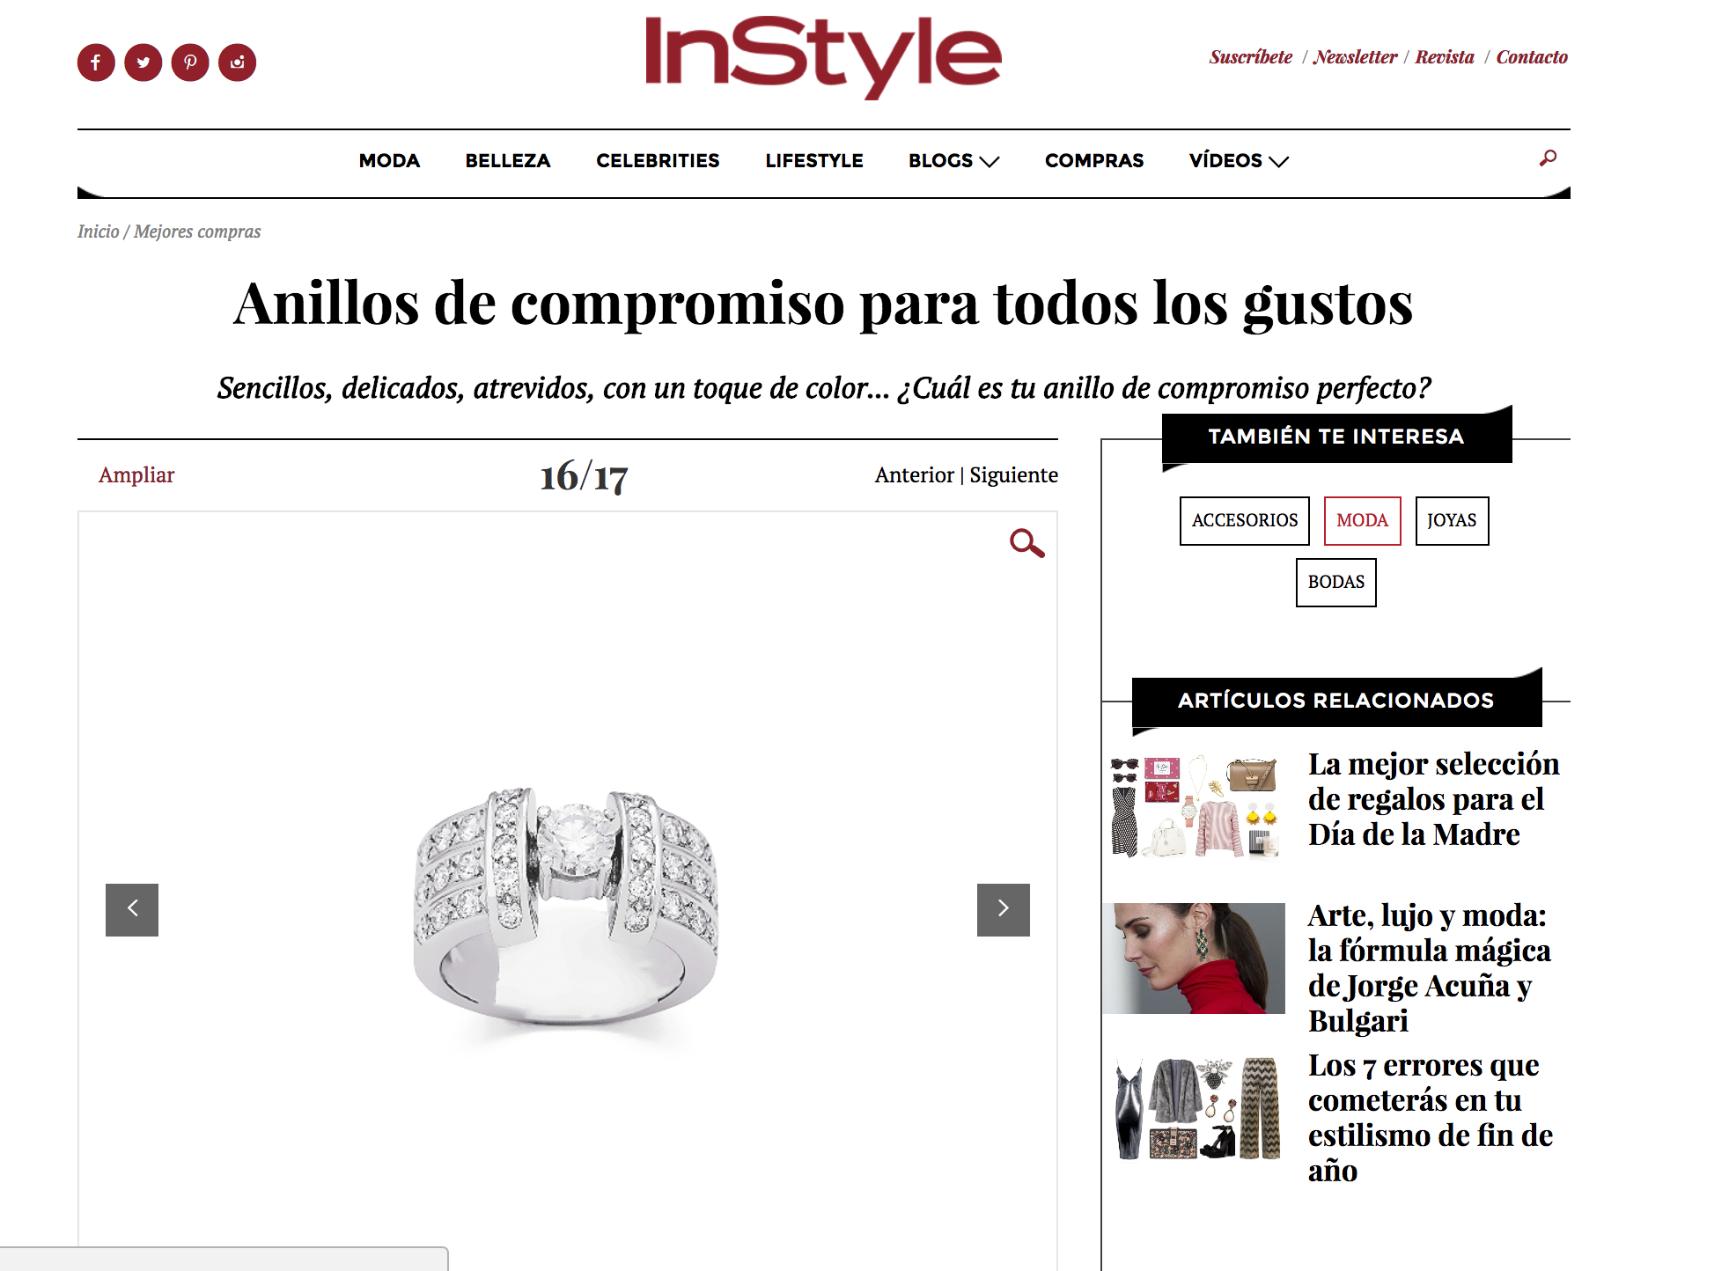Select the COMPRAS menu item

click(x=1094, y=161)
